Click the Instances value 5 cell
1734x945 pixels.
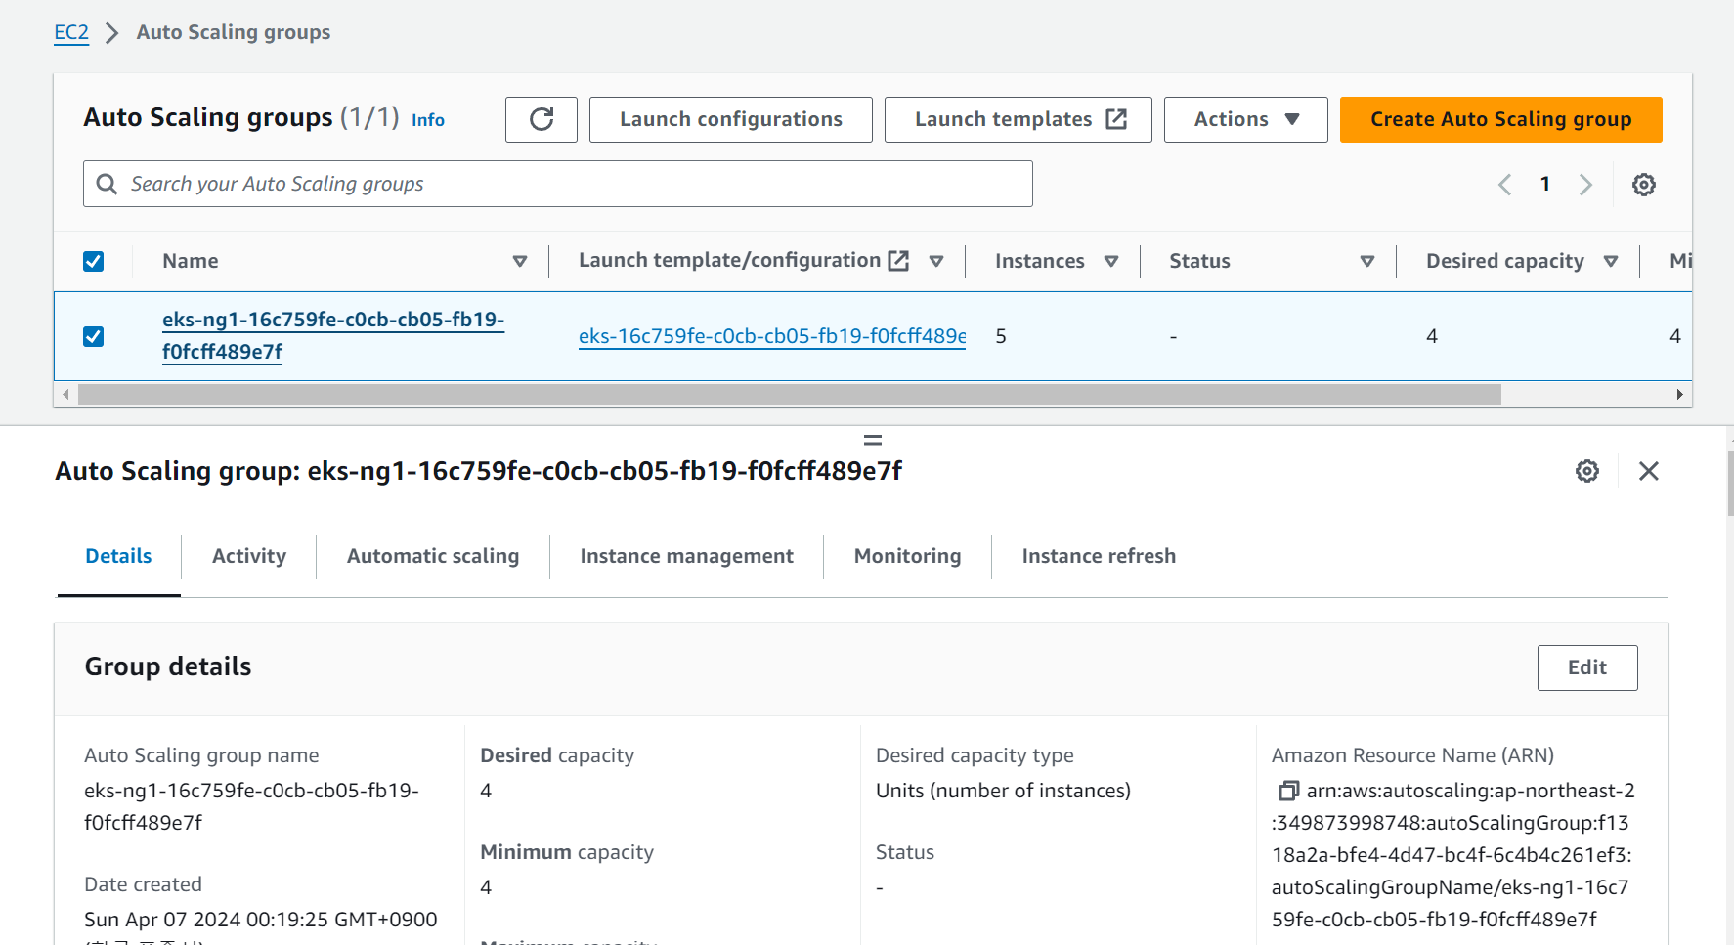(x=1001, y=336)
